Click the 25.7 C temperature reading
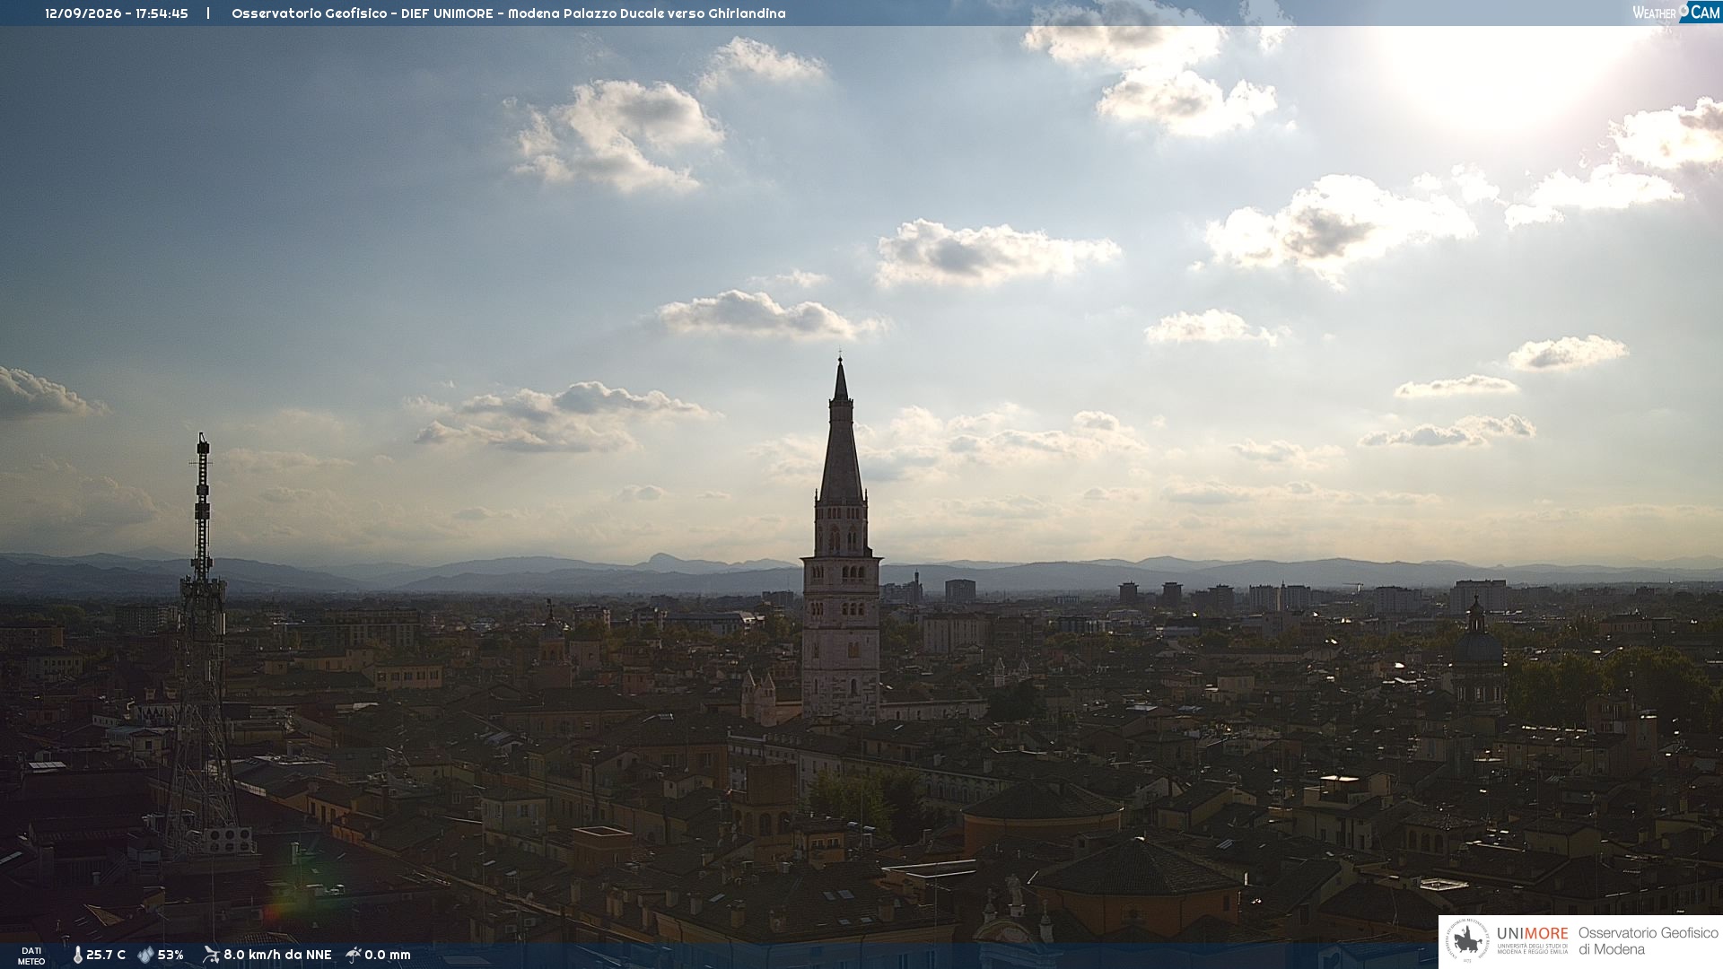 click(x=106, y=956)
